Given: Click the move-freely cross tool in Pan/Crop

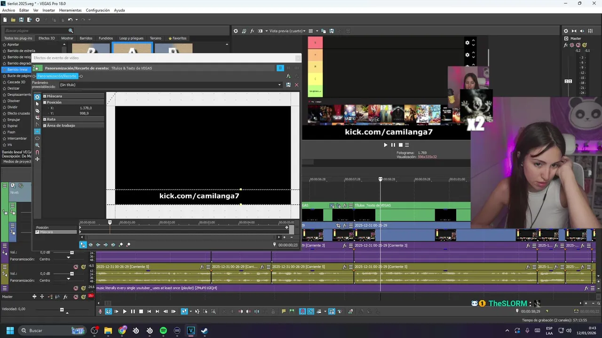Looking at the screenshot, I should click(x=37, y=159).
